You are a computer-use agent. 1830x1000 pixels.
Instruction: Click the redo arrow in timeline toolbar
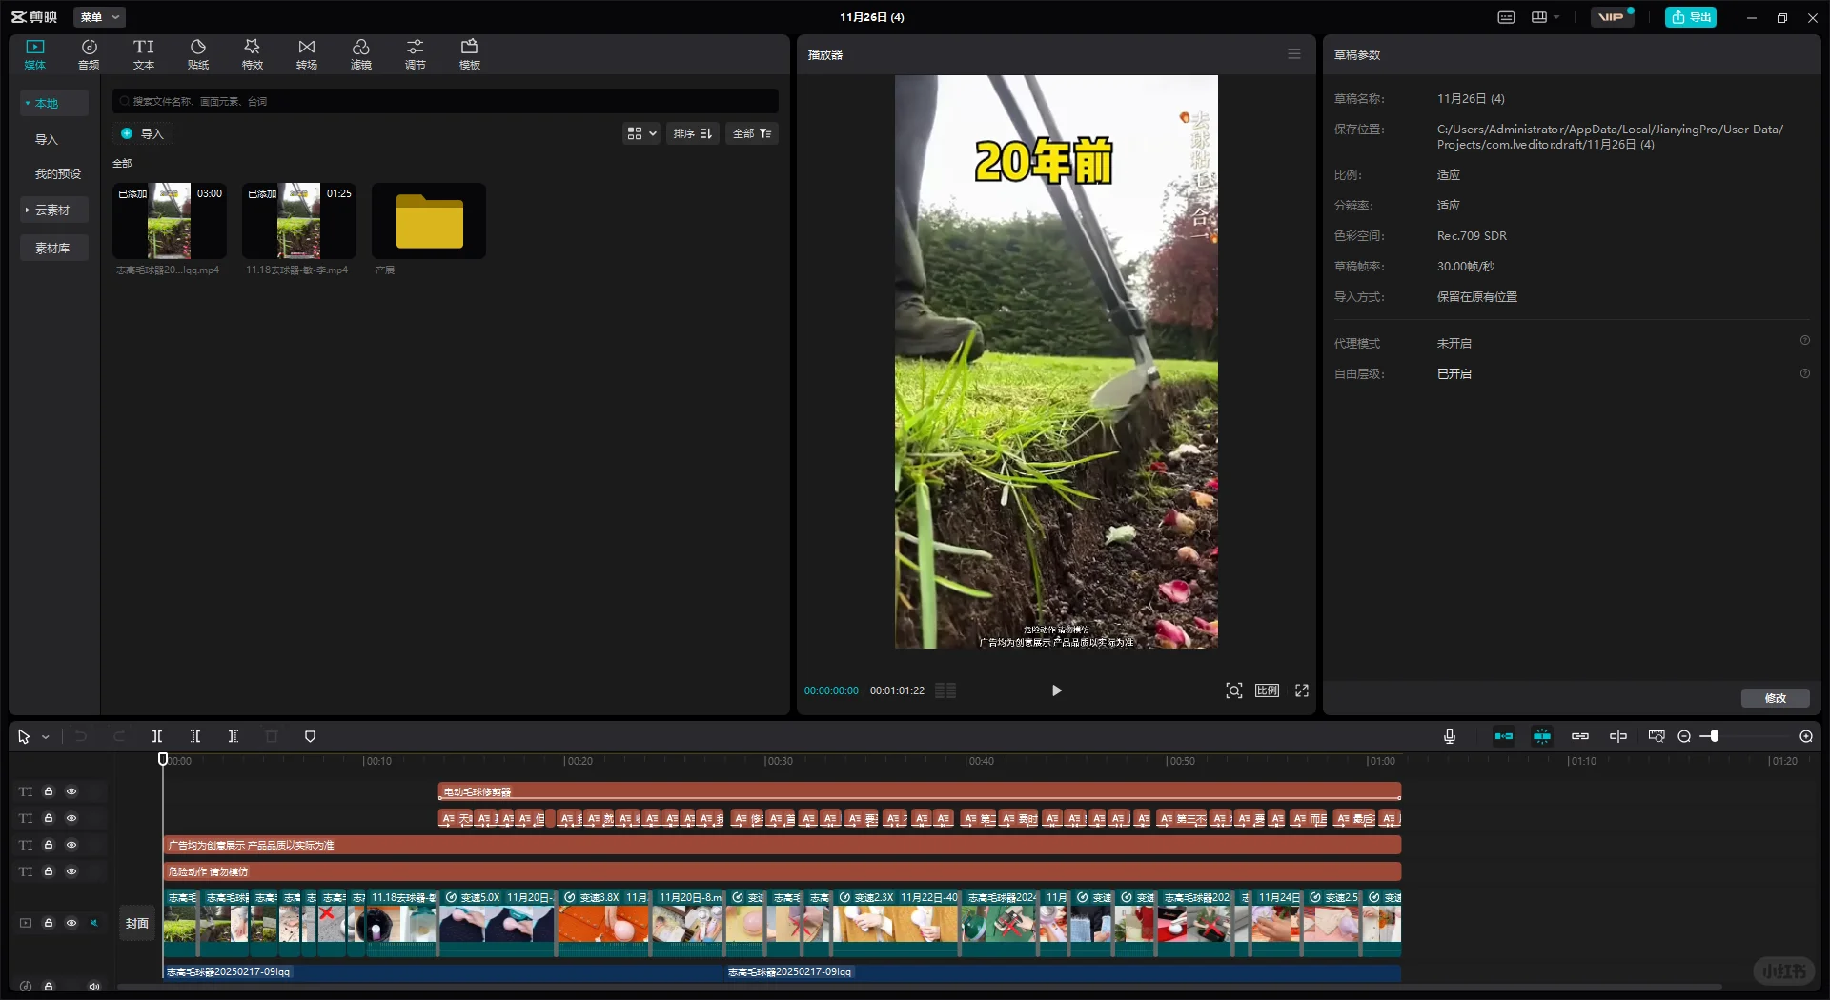119,736
